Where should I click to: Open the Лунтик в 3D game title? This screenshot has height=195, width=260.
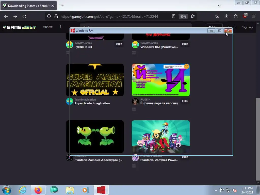tap(83, 47)
